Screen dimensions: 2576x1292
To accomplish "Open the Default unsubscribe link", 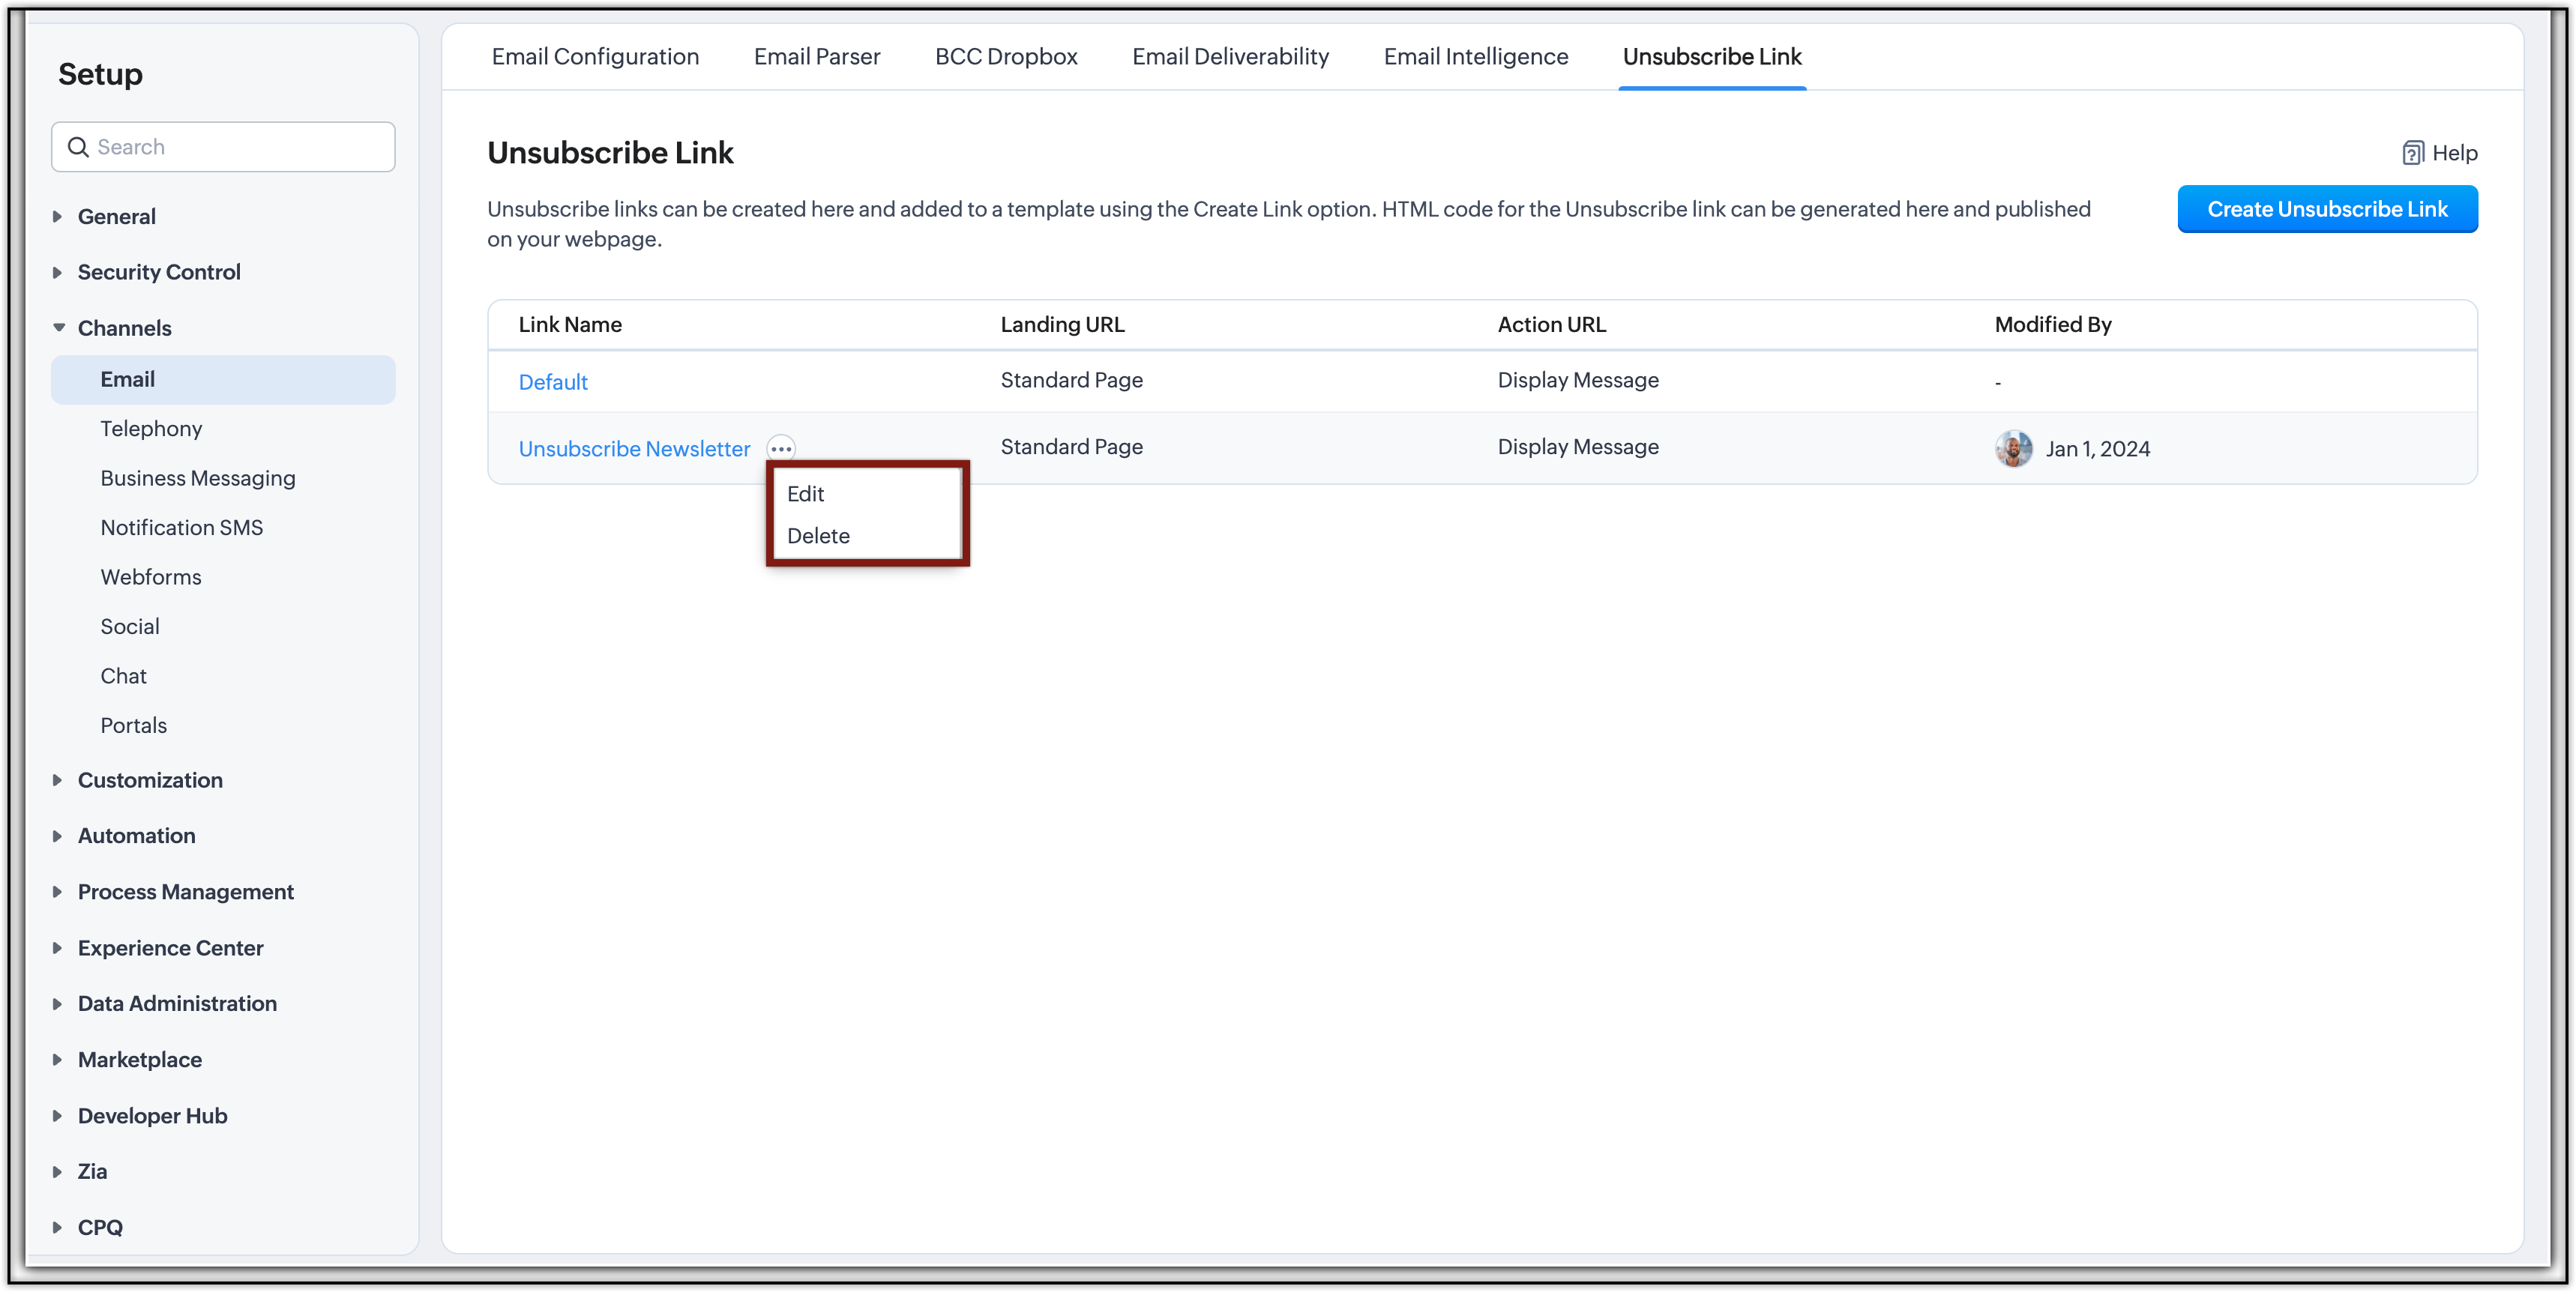I will tap(553, 382).
